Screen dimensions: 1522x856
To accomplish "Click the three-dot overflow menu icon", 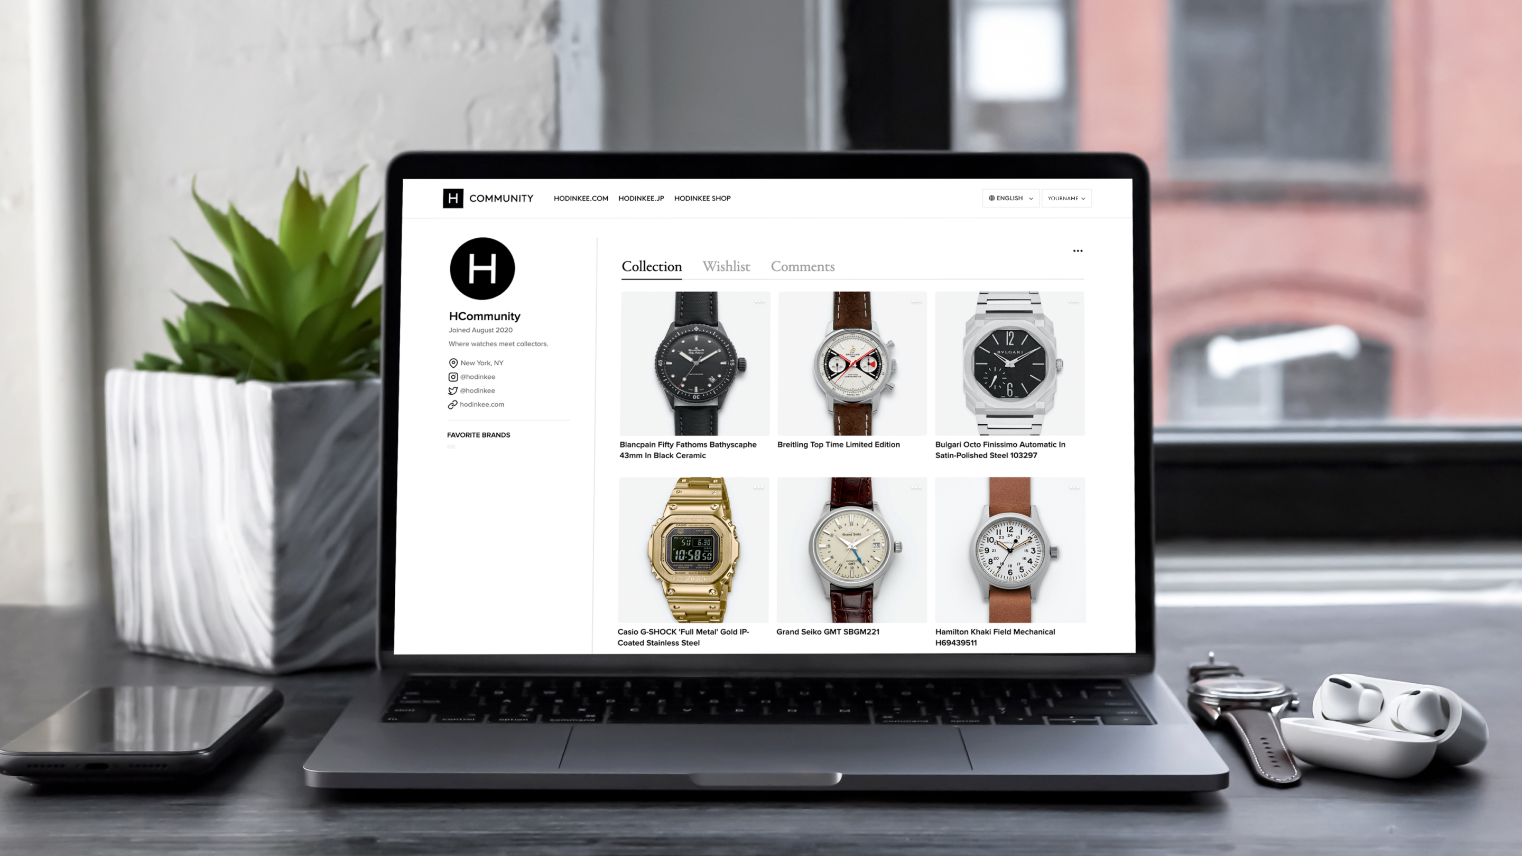I will pos(1078,251).
